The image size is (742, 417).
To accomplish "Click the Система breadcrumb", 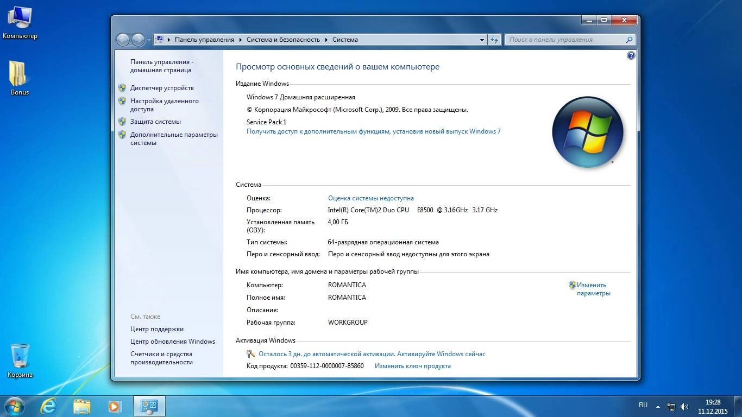I will tap(345, 40).
